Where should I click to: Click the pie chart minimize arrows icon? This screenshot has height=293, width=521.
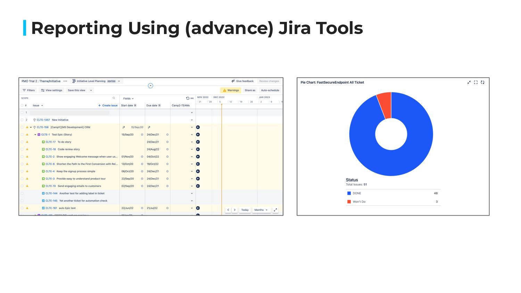(x=469, y=82)
